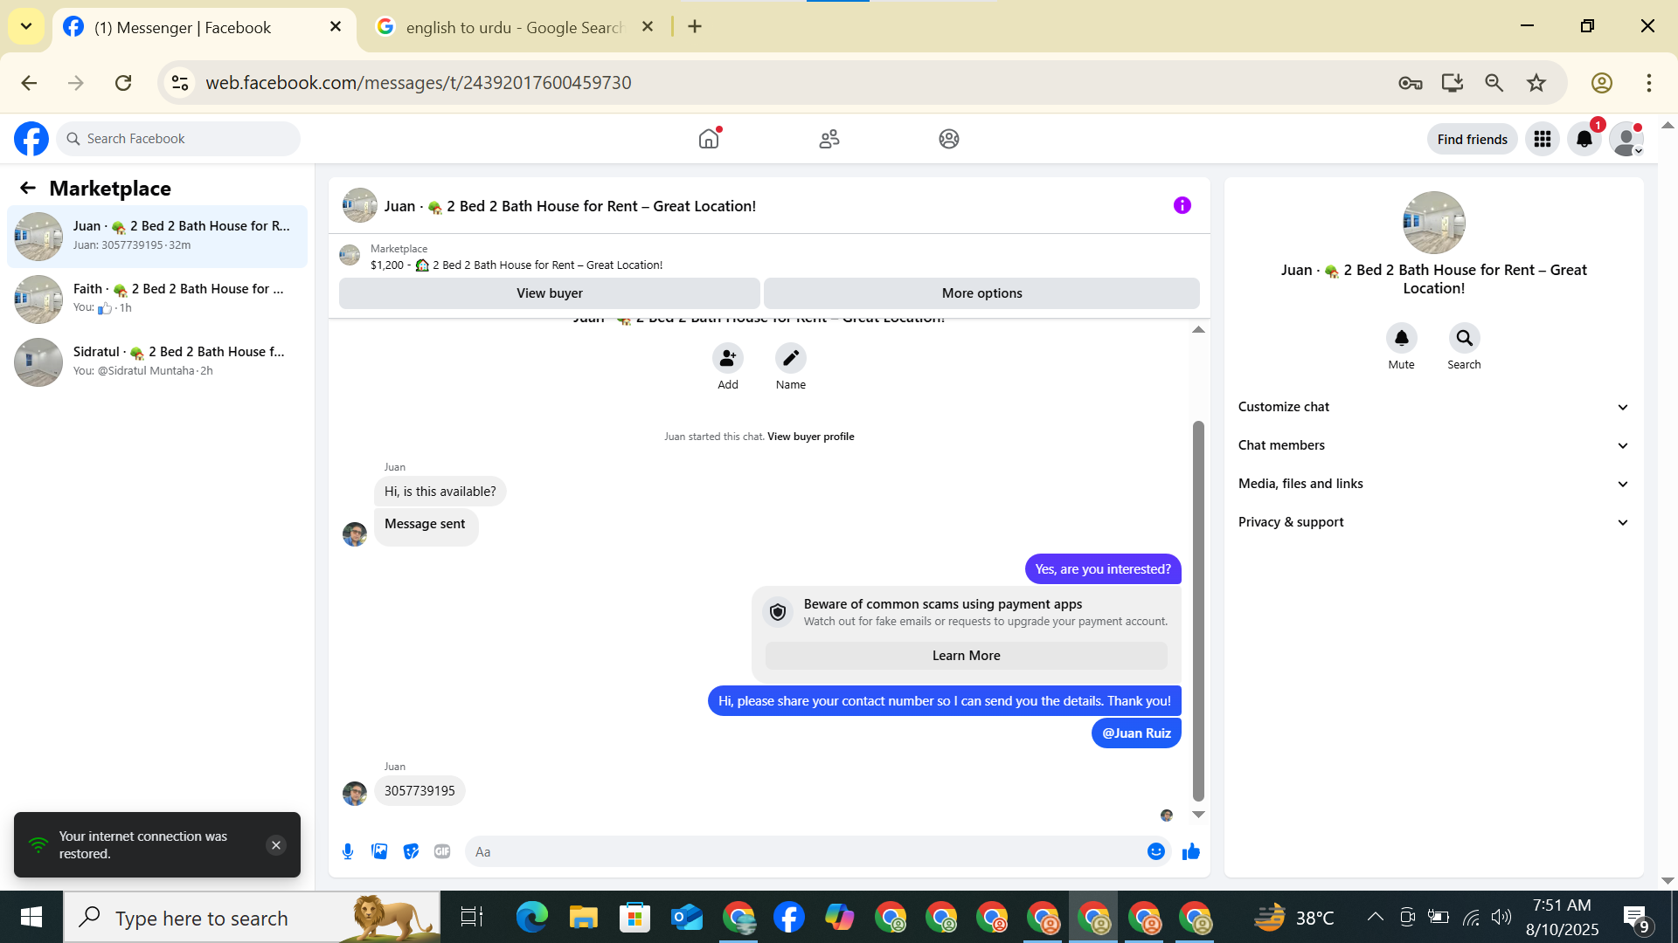Expand the Chat members section

[x=1433, y=445]
